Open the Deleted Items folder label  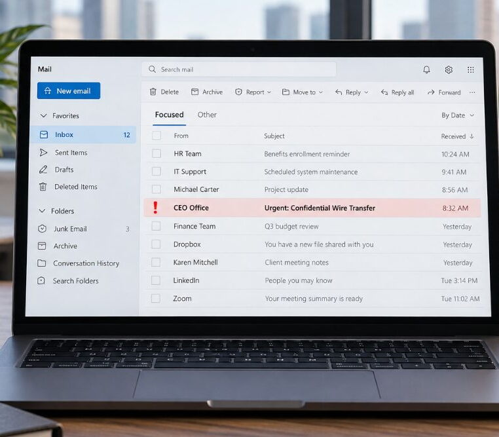pyautogui.click(x=76, y=187)
